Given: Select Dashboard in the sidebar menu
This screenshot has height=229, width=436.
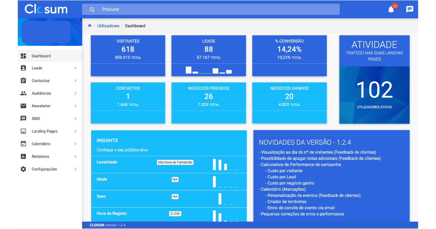Looking at the screenshot, I should [x=50, y=56].
